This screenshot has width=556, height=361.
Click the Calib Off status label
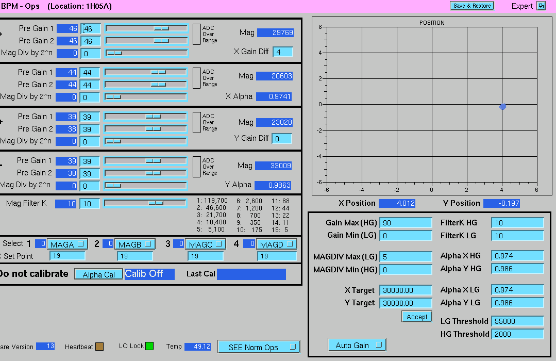coord(149,274)
